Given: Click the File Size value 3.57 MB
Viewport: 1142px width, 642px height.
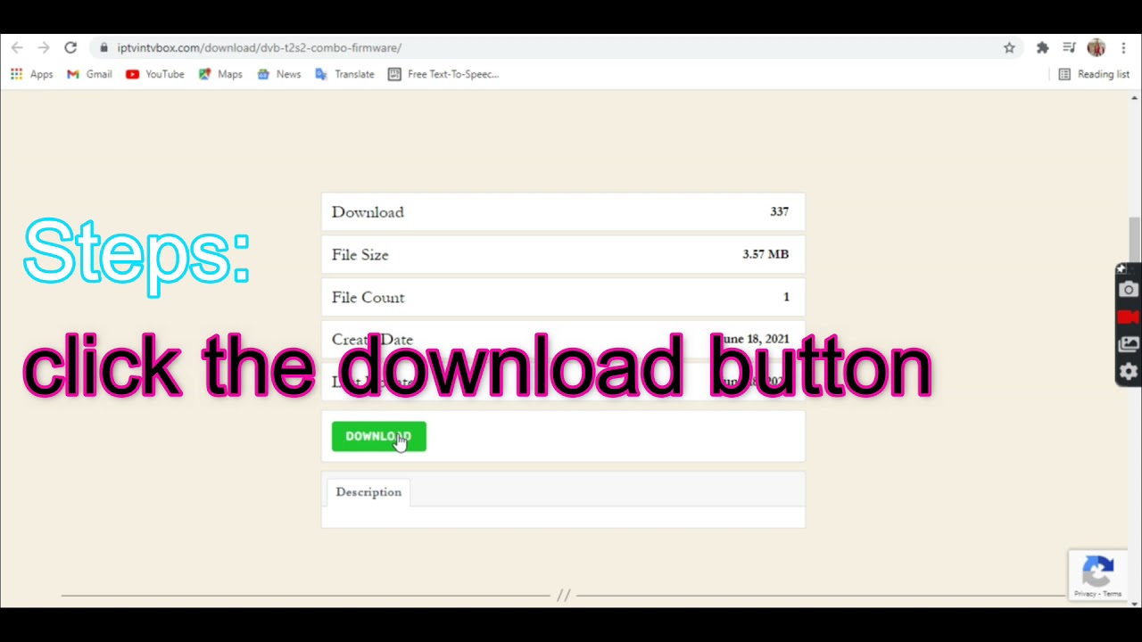Looking at the screenshot, I should (765, 254).
